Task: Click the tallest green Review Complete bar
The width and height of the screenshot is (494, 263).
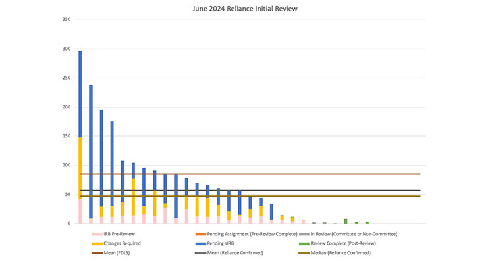Action: 346,222
